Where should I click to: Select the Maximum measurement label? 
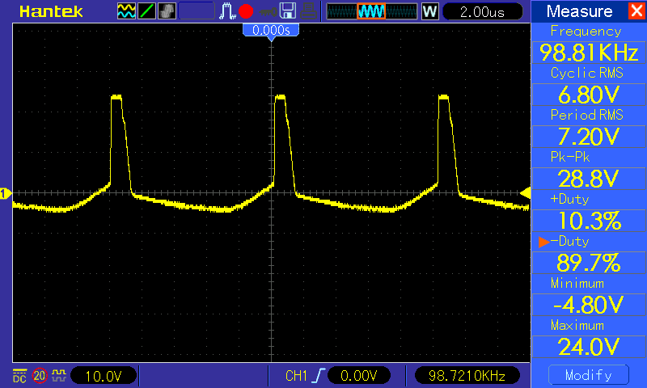click(x=577, y=325)
